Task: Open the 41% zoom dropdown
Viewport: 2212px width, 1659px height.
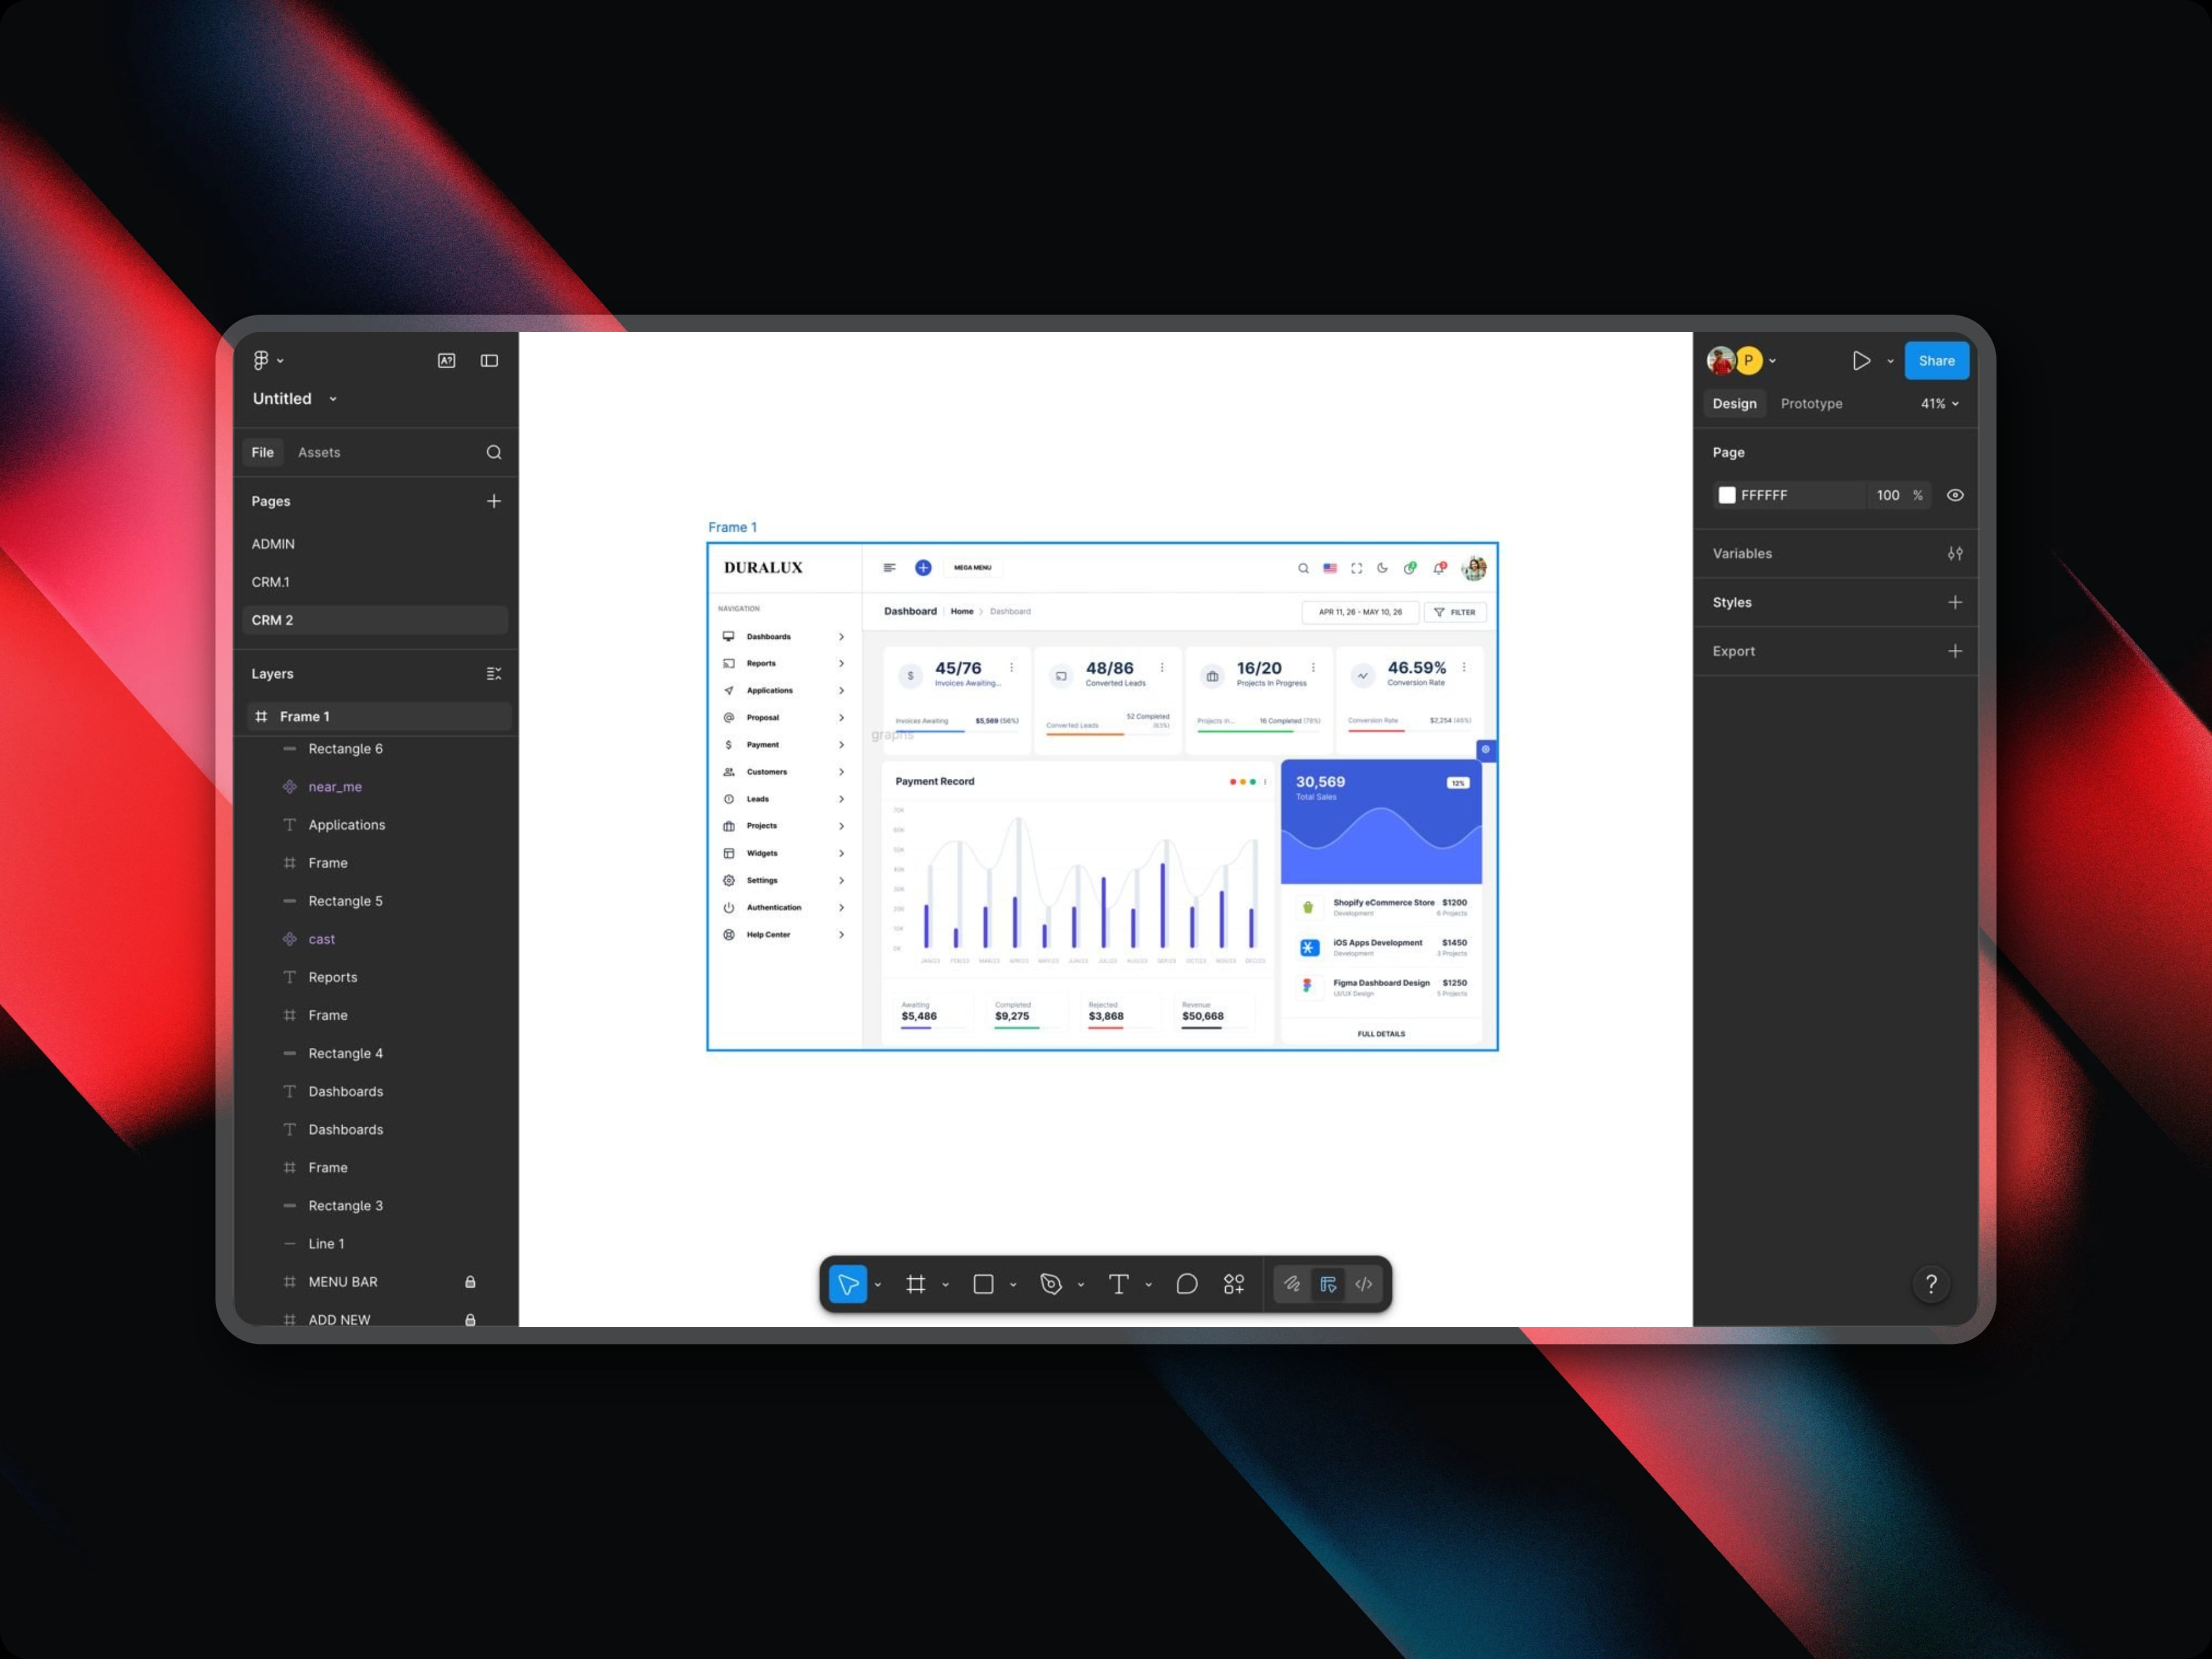Action: (x=1939, y=404)
